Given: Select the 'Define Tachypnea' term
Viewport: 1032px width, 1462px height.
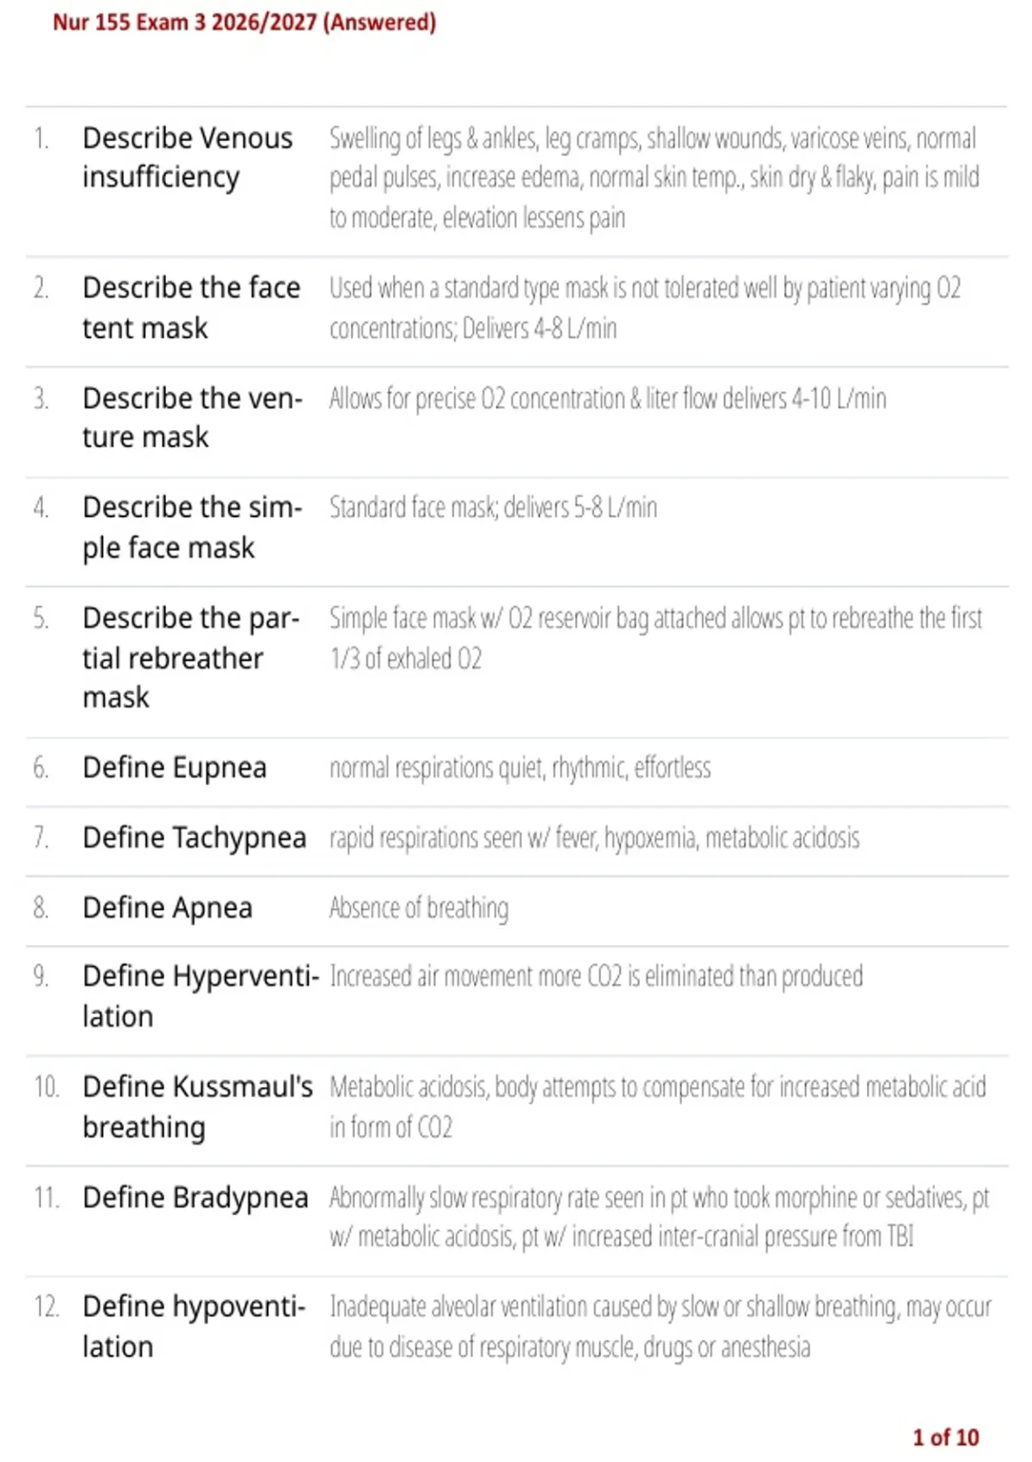Looking at the screenshot, I should (x=194, y=837).
